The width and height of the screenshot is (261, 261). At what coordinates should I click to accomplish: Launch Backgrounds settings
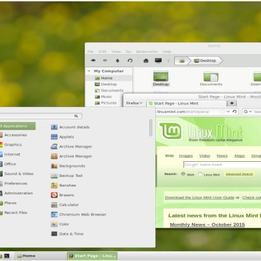tap(68, 166)
